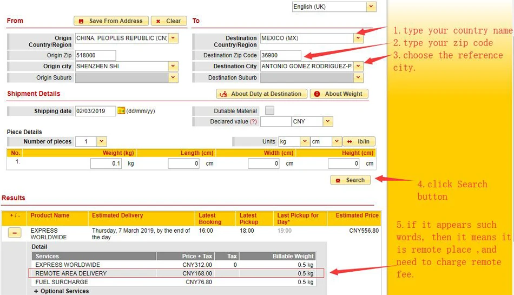Expand the Optional Services section
Viewport: 514px width, 295px height.
61,291
